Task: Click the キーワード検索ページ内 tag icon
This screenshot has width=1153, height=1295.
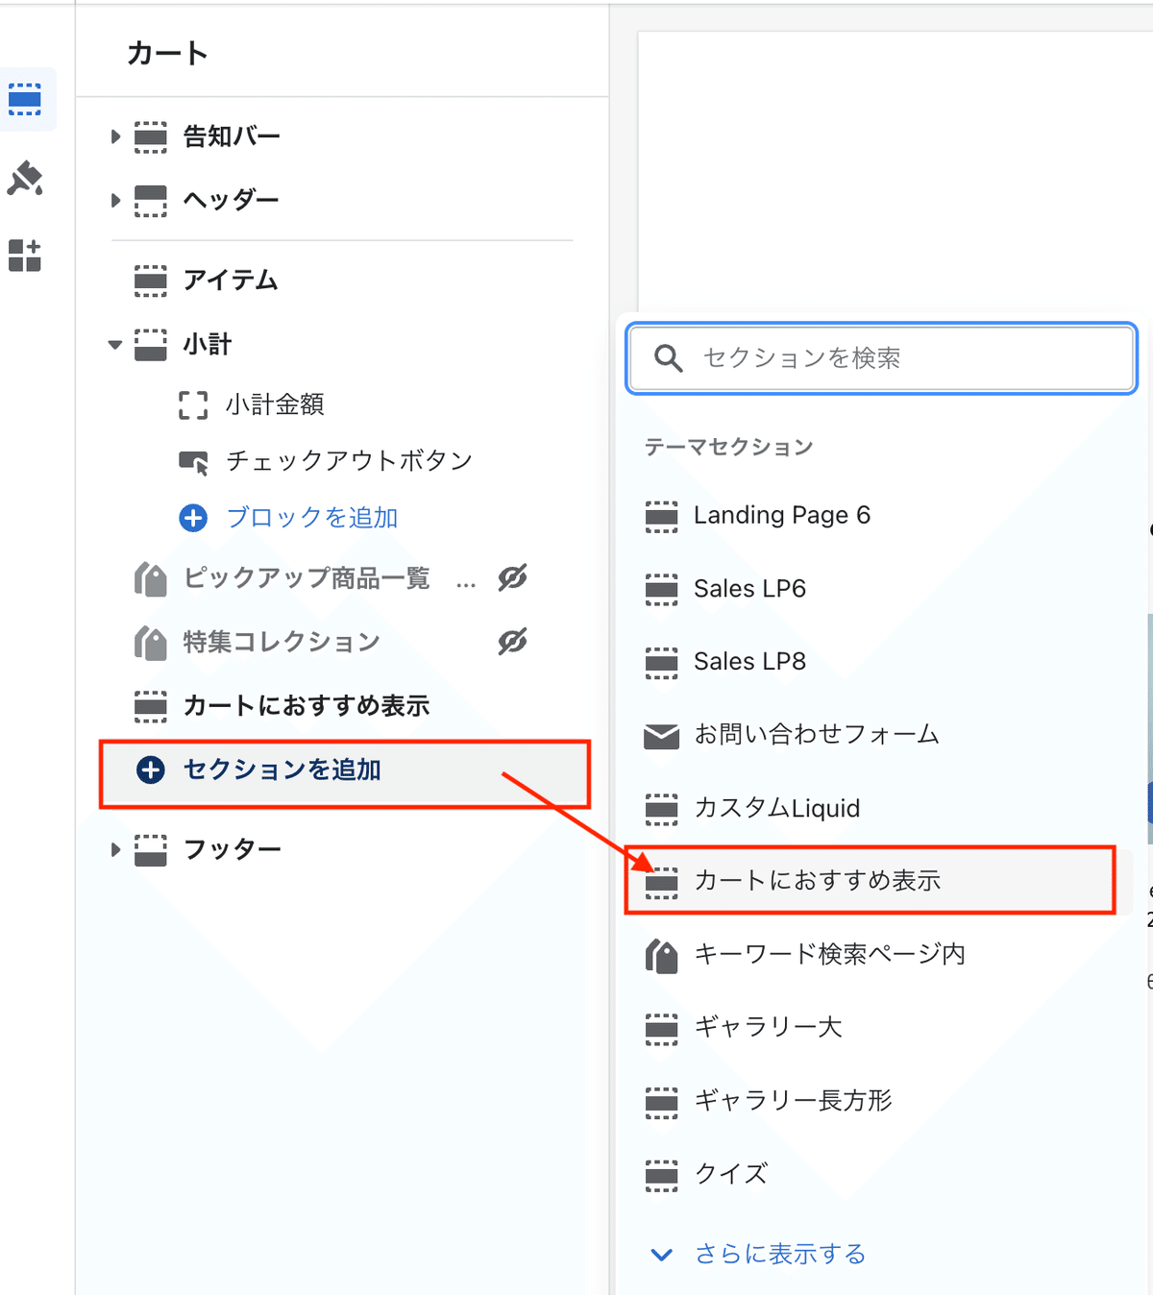Action: coord(661,955)
